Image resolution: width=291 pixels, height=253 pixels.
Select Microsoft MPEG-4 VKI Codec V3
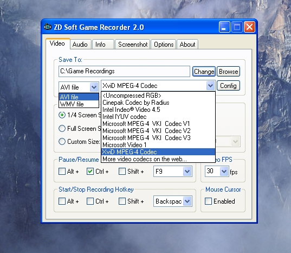tap(158, 138)
